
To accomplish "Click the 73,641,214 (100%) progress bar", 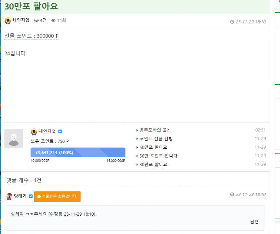I will (x=78, y=152).
